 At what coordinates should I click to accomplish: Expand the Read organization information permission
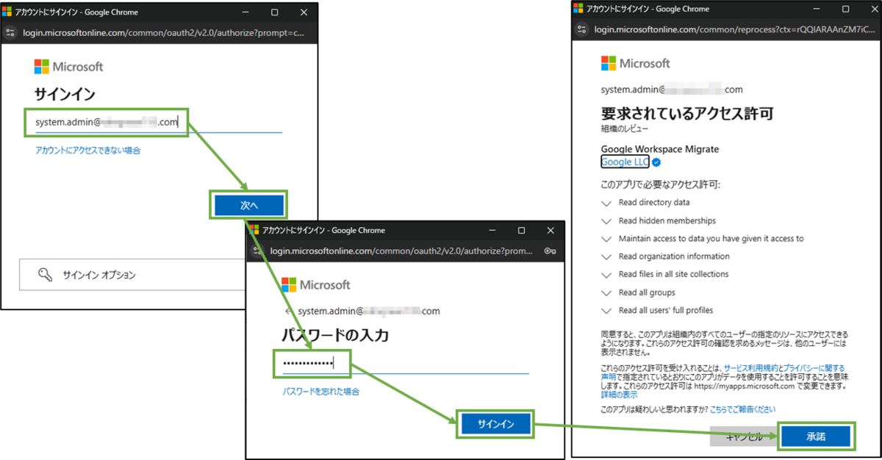click(606, 256)
